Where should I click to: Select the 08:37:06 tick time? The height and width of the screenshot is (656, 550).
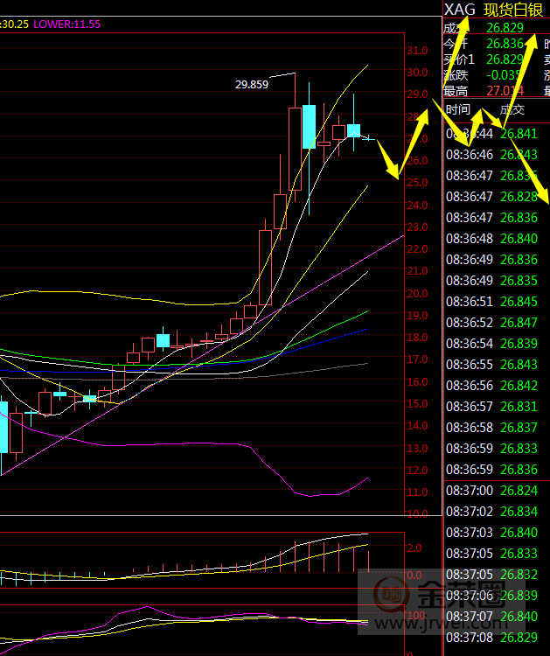coord(470,596)
